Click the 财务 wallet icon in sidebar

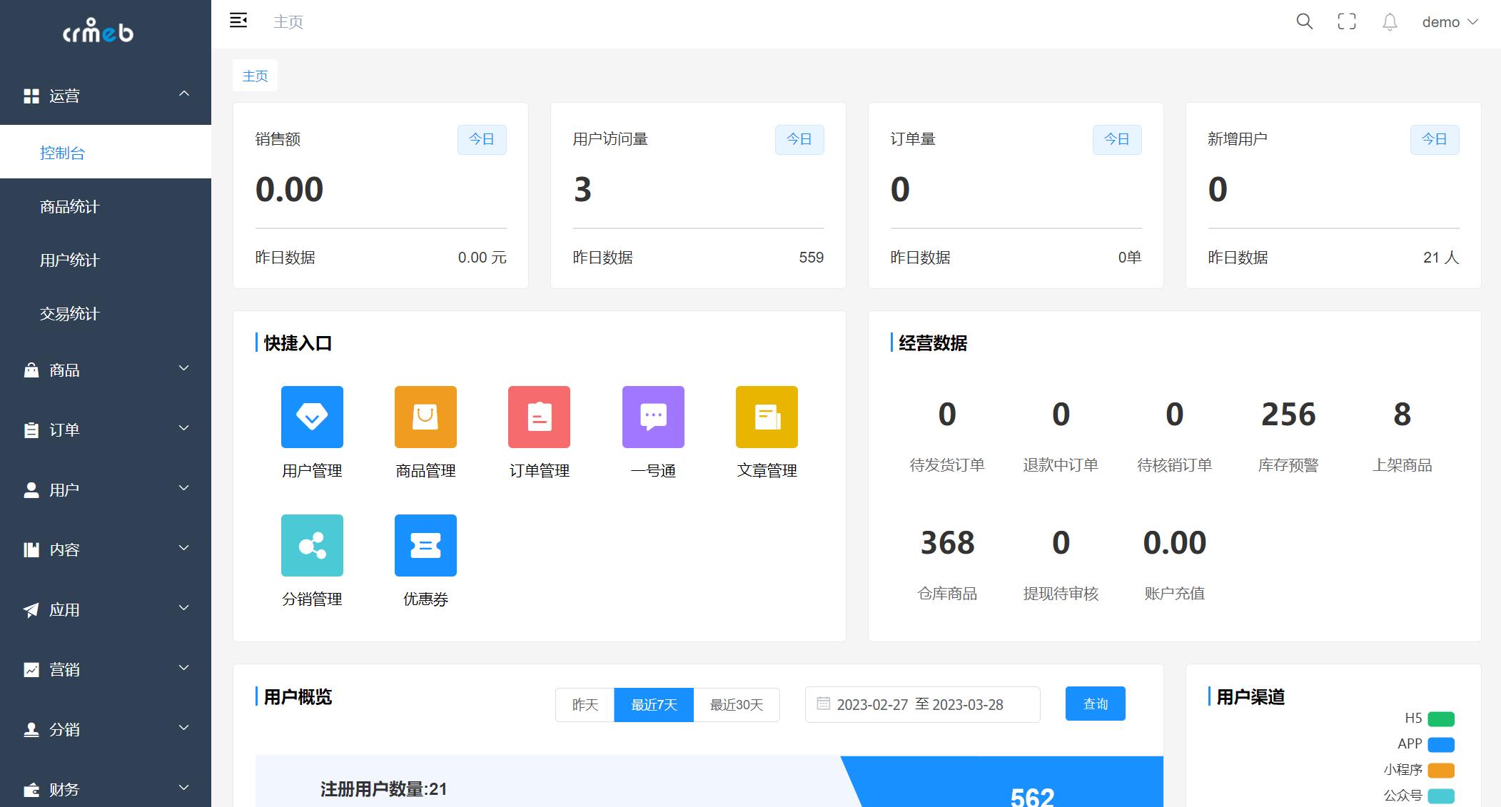coord(31,789)
